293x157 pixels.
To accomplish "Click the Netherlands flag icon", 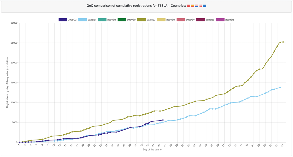I will click(197, 6).
